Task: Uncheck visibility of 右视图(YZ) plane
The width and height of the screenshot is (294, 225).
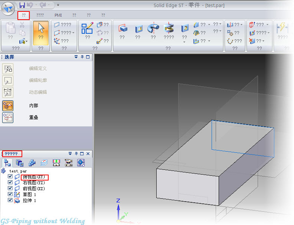Action: pyautogui.click(x=10, y=182)
